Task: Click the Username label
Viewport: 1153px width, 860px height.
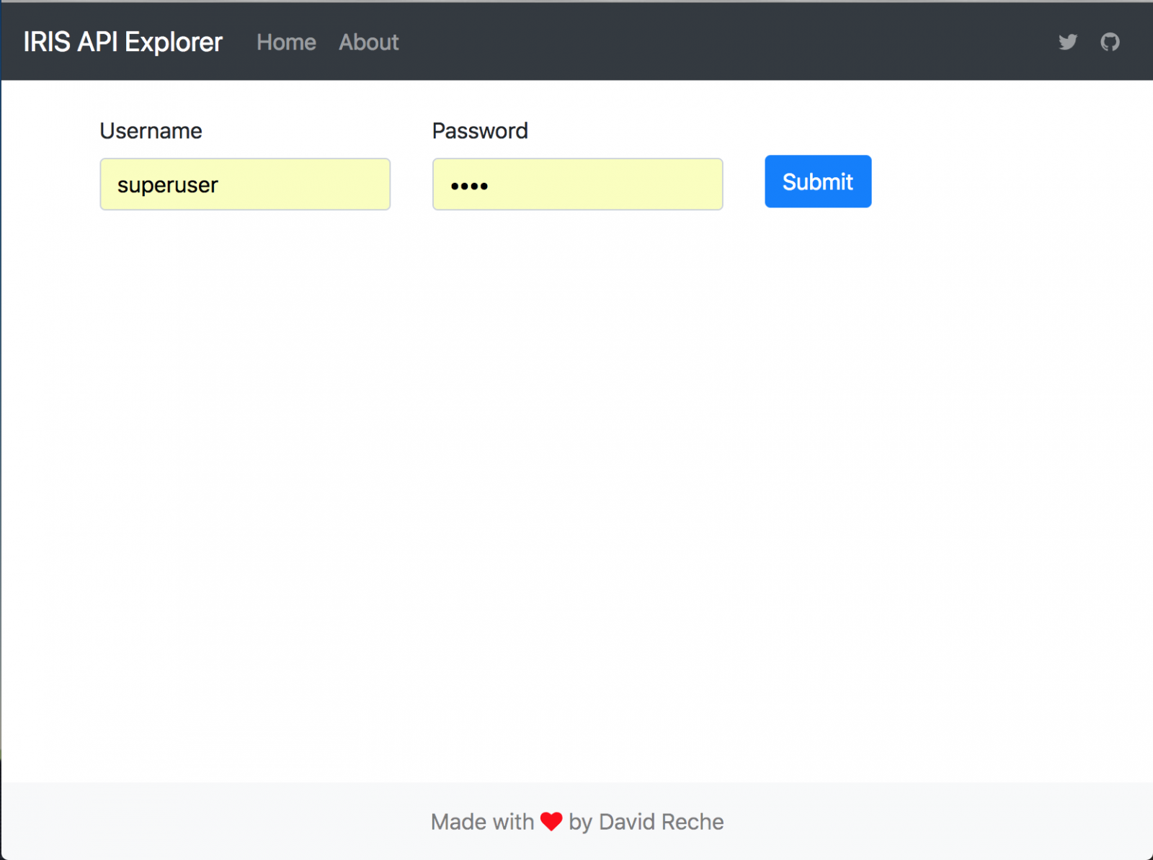Action: (151, 131)
